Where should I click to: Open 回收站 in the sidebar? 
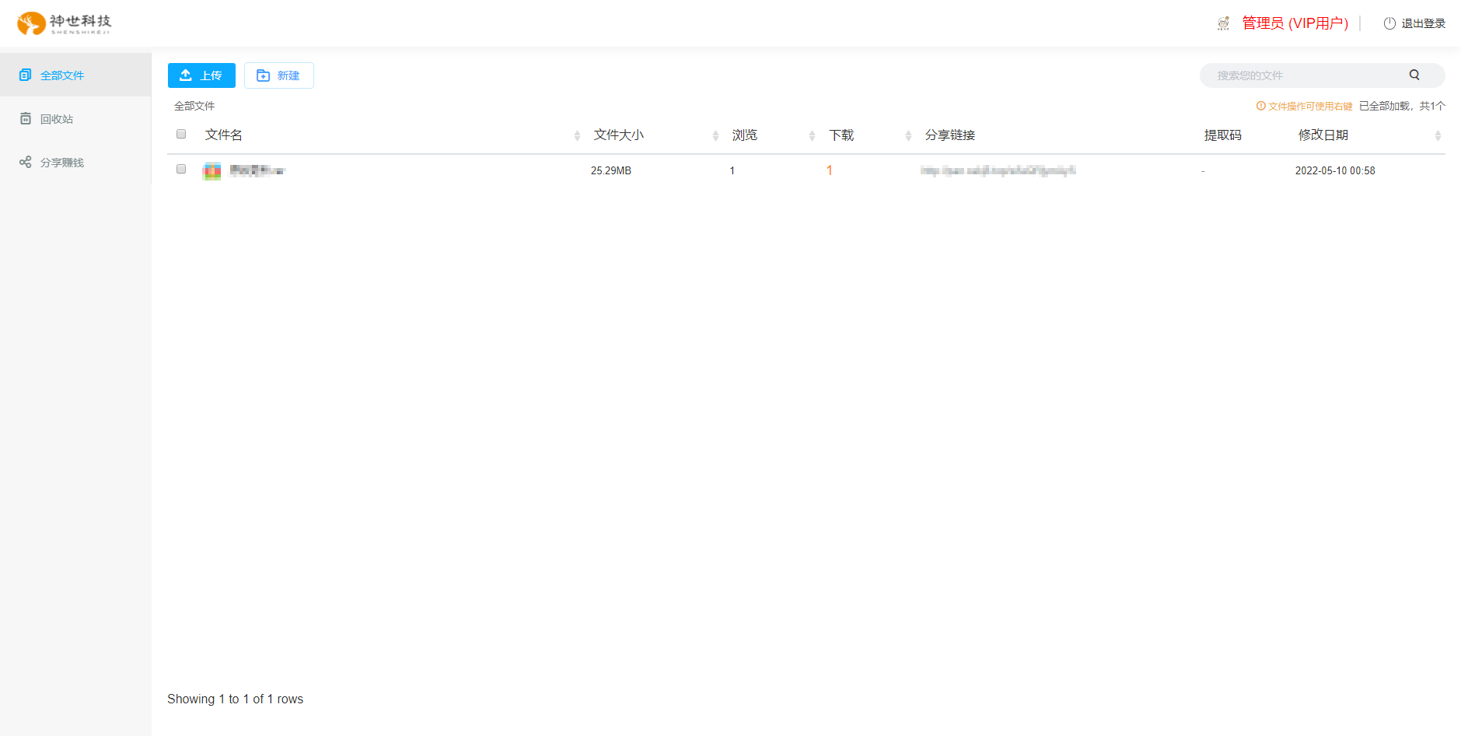coord(57,119)
